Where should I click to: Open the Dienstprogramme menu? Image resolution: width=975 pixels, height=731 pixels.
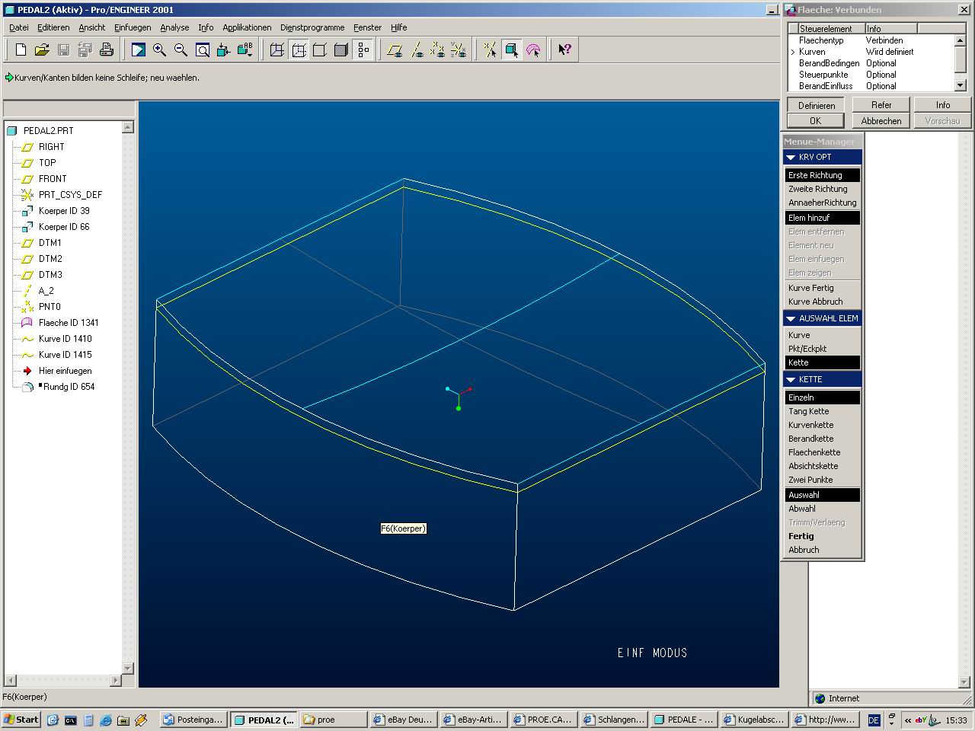pos(312,27)
